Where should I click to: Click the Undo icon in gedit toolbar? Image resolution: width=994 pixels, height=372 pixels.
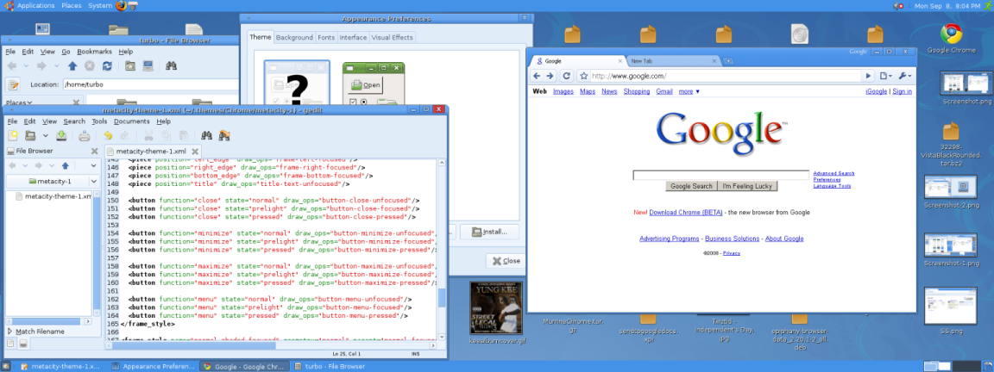[108, 135]
